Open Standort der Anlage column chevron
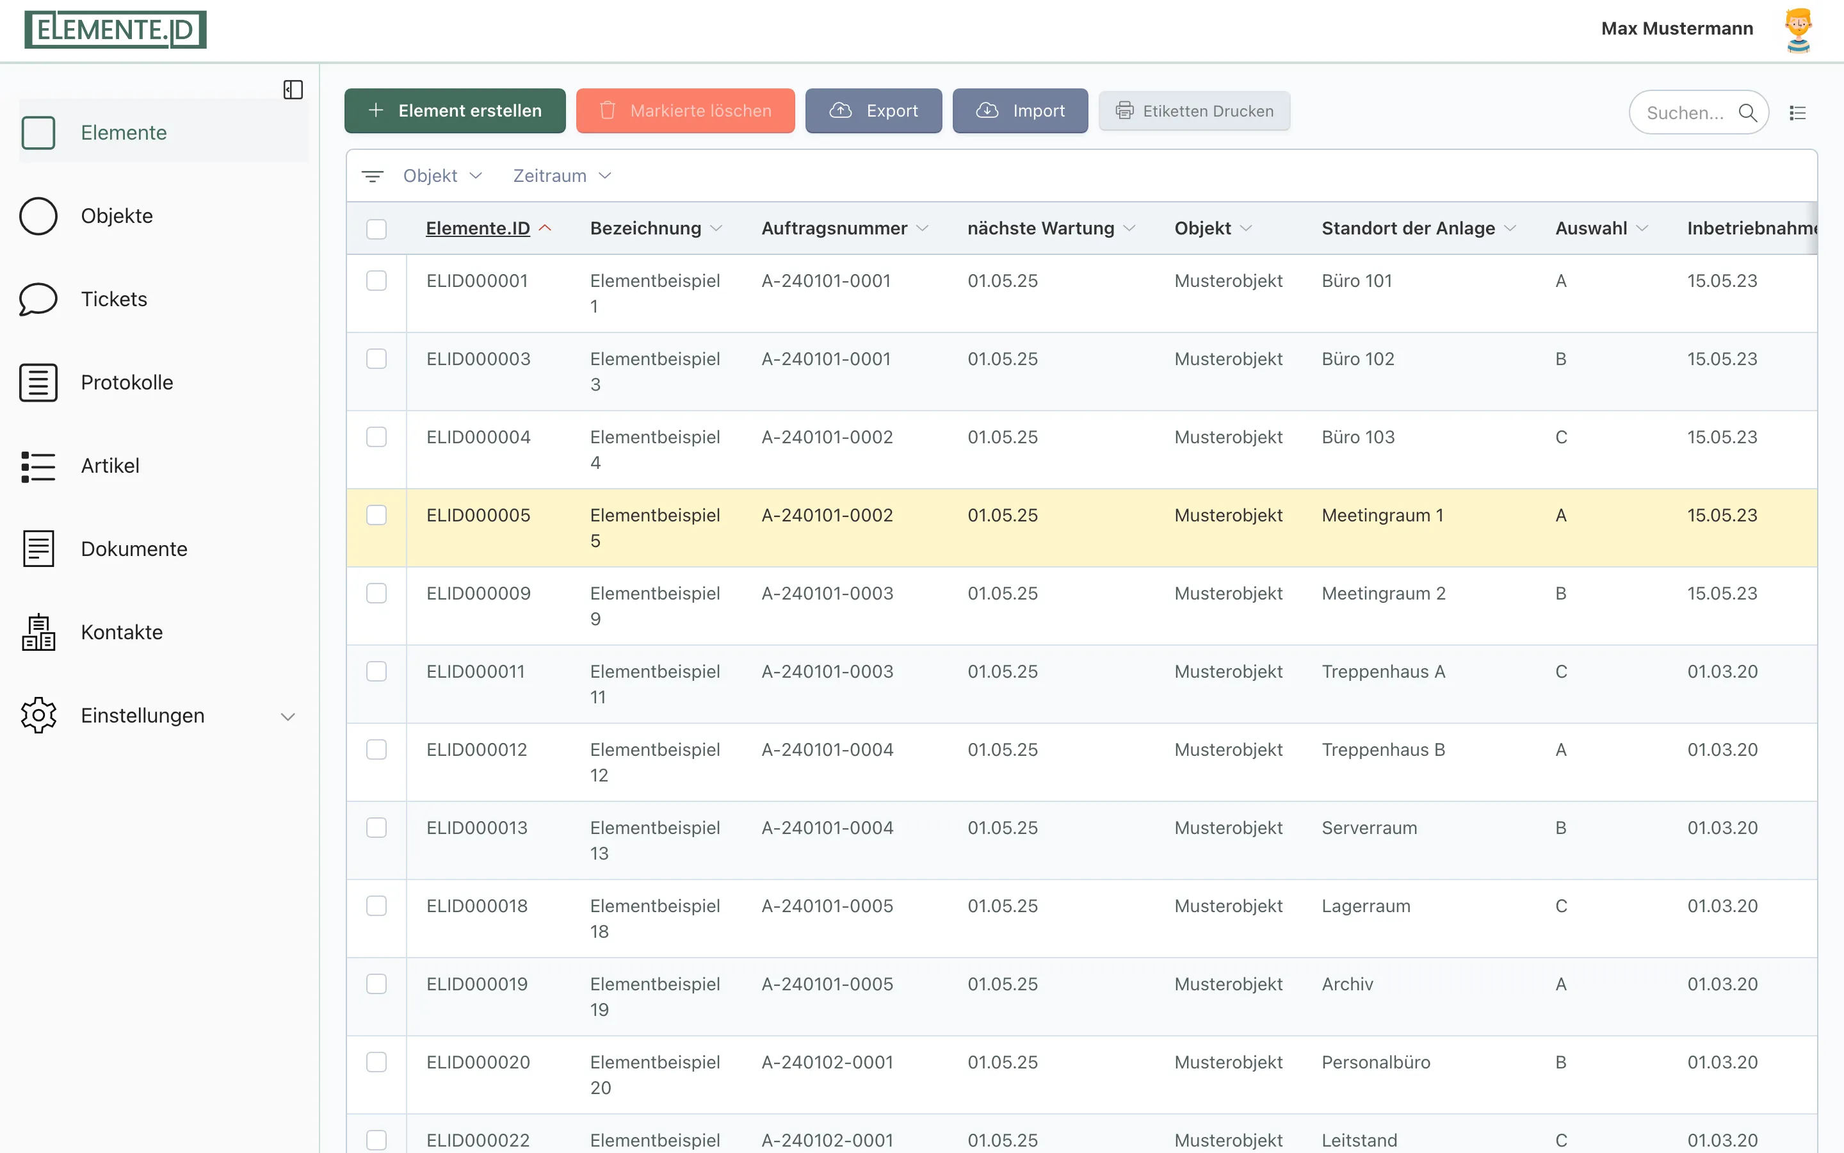This screenshot has height=1153, width=1844. pyautogui.click(x=1510, y=228)
